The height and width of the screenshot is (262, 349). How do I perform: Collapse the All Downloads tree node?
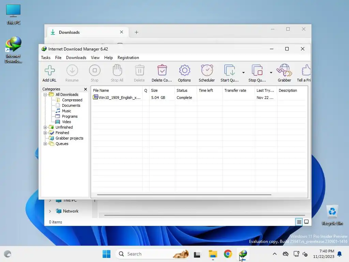pos(45,95)
